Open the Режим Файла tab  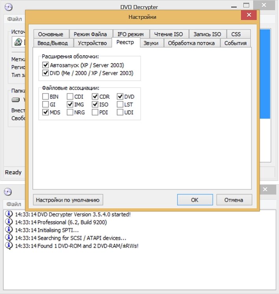coord(91,34)
